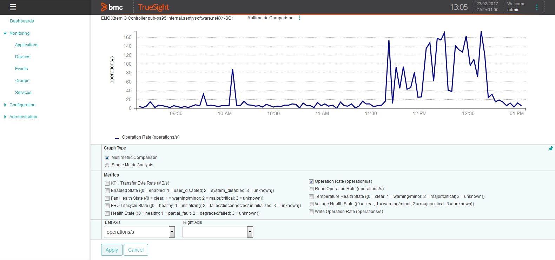Image resolution: width=555 pixels, height=260 pixels.
Task: Uncheck the Operation Rate metric
Action: 311,182
